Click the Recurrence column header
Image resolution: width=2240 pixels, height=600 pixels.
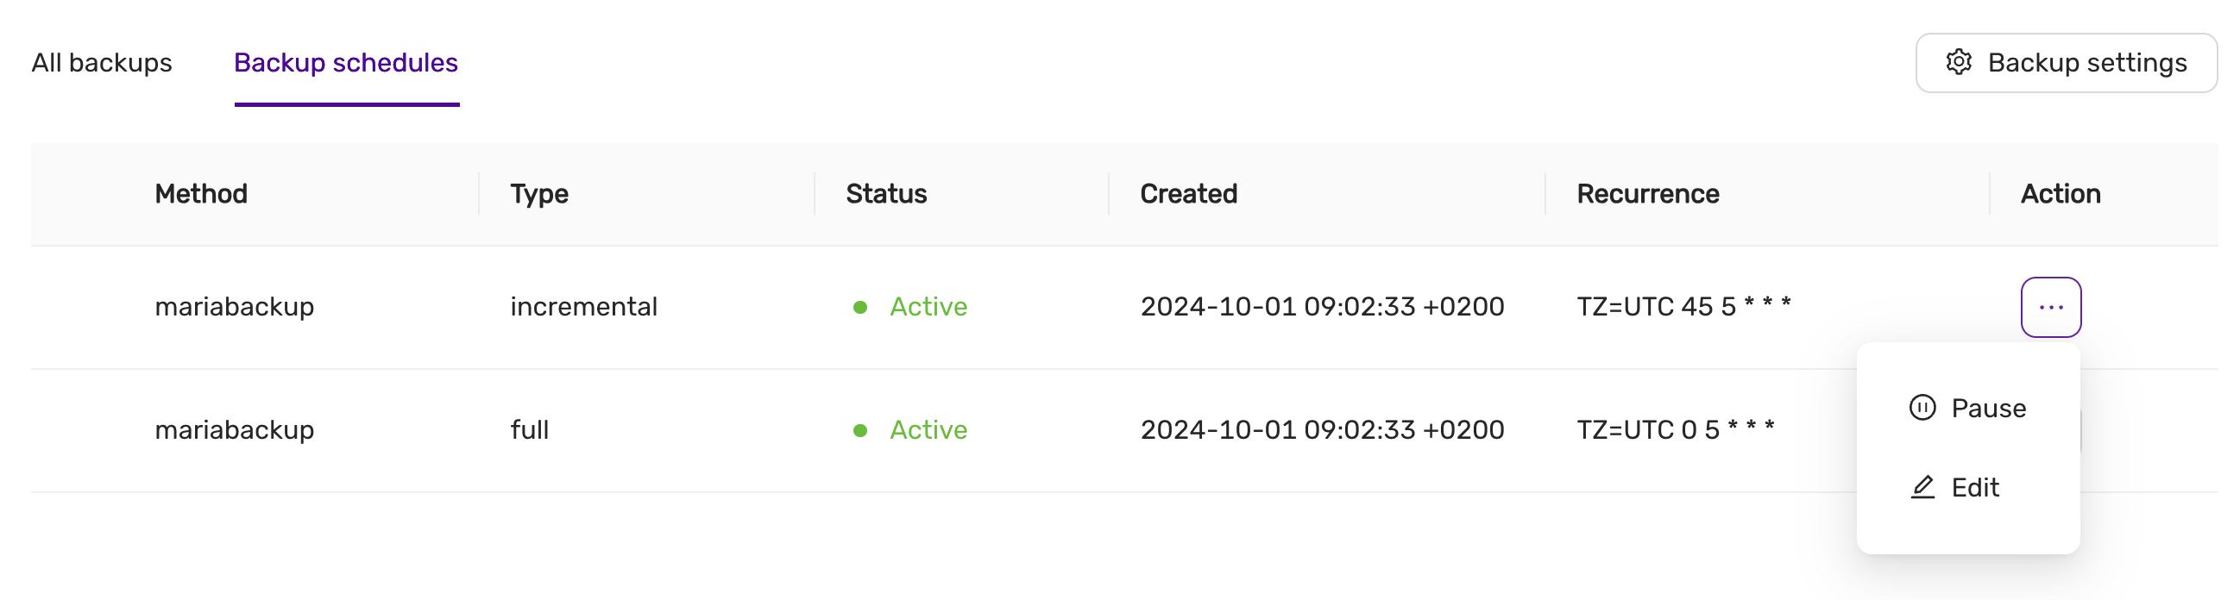1647,194
